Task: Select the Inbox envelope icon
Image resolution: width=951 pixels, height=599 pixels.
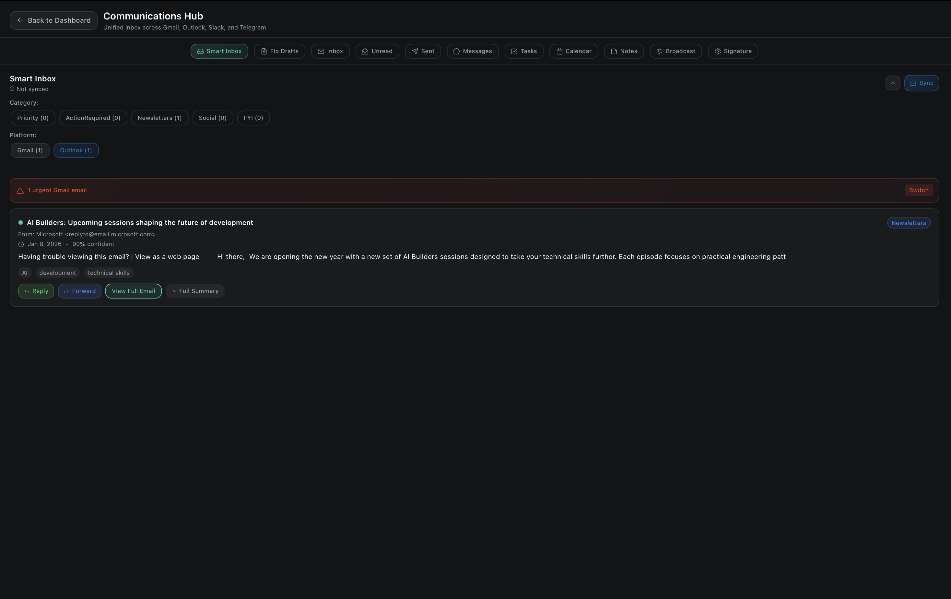Action: tap(321, 51)
